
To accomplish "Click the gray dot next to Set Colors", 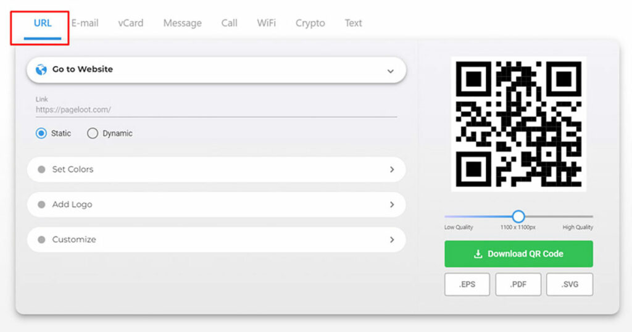I will coord(41,169).
